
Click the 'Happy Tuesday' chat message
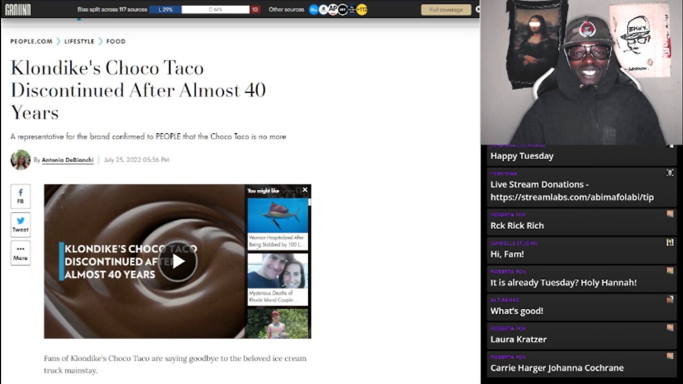[x=522, y=156]
